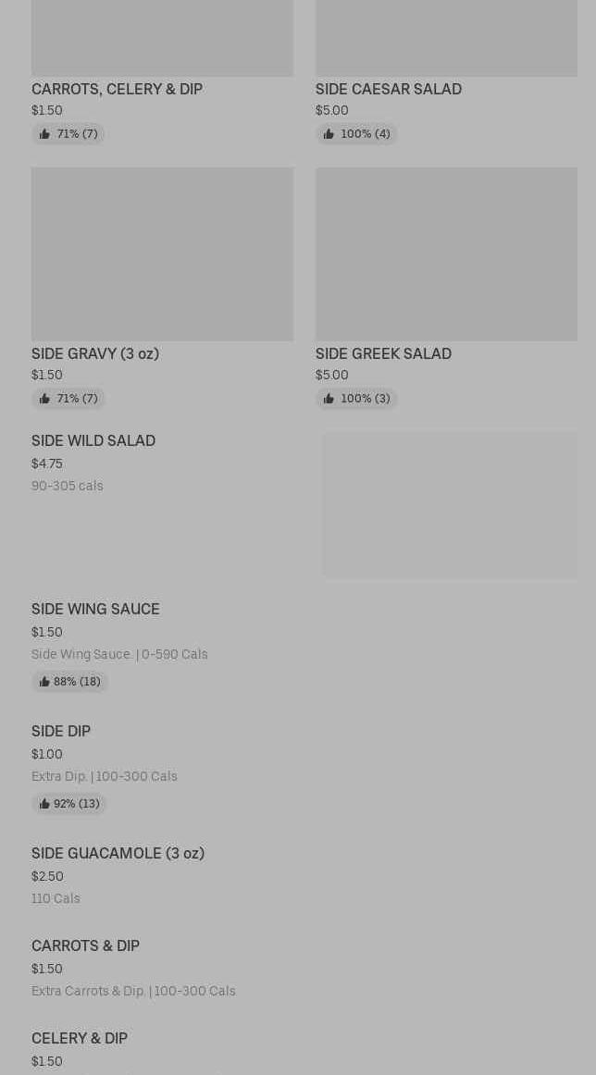Open the Side Wild Salad image
This screenshot has width=596, height=1075.
[450, 505]
